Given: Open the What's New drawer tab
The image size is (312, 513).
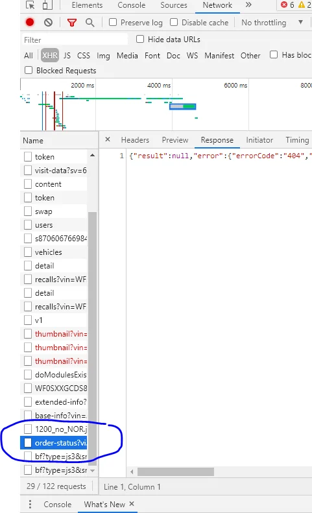Looking at the screenshot, I should click(x=104, y=504).
